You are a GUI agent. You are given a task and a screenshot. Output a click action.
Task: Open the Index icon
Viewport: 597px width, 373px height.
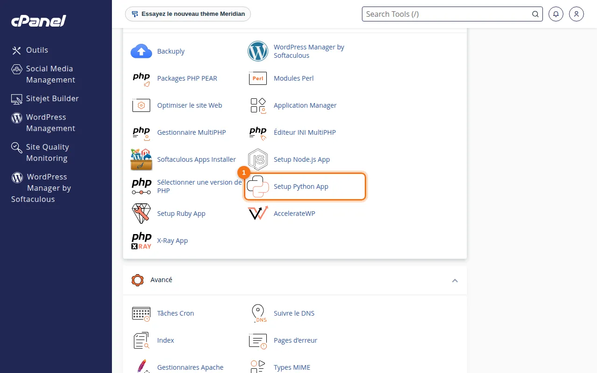pyautogui.click(x=141, y=340)
